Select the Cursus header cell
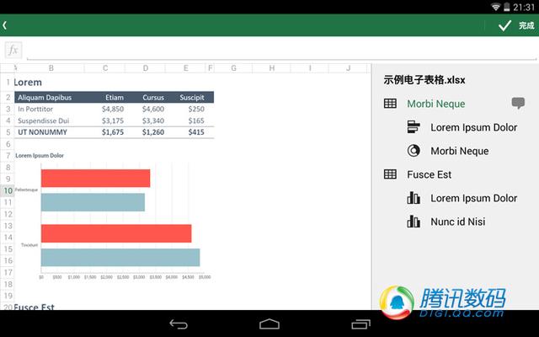The width and height of the screenshot is (539, 337). pos(153,98)
